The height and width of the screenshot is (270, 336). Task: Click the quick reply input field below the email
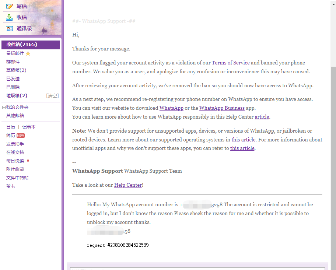[197, 269]
